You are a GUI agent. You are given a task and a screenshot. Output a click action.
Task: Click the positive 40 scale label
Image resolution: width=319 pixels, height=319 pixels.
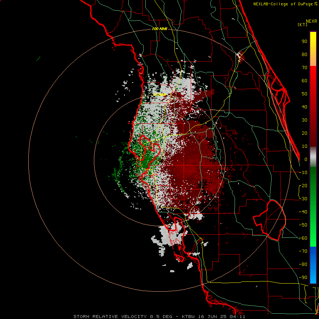(304, 107)
